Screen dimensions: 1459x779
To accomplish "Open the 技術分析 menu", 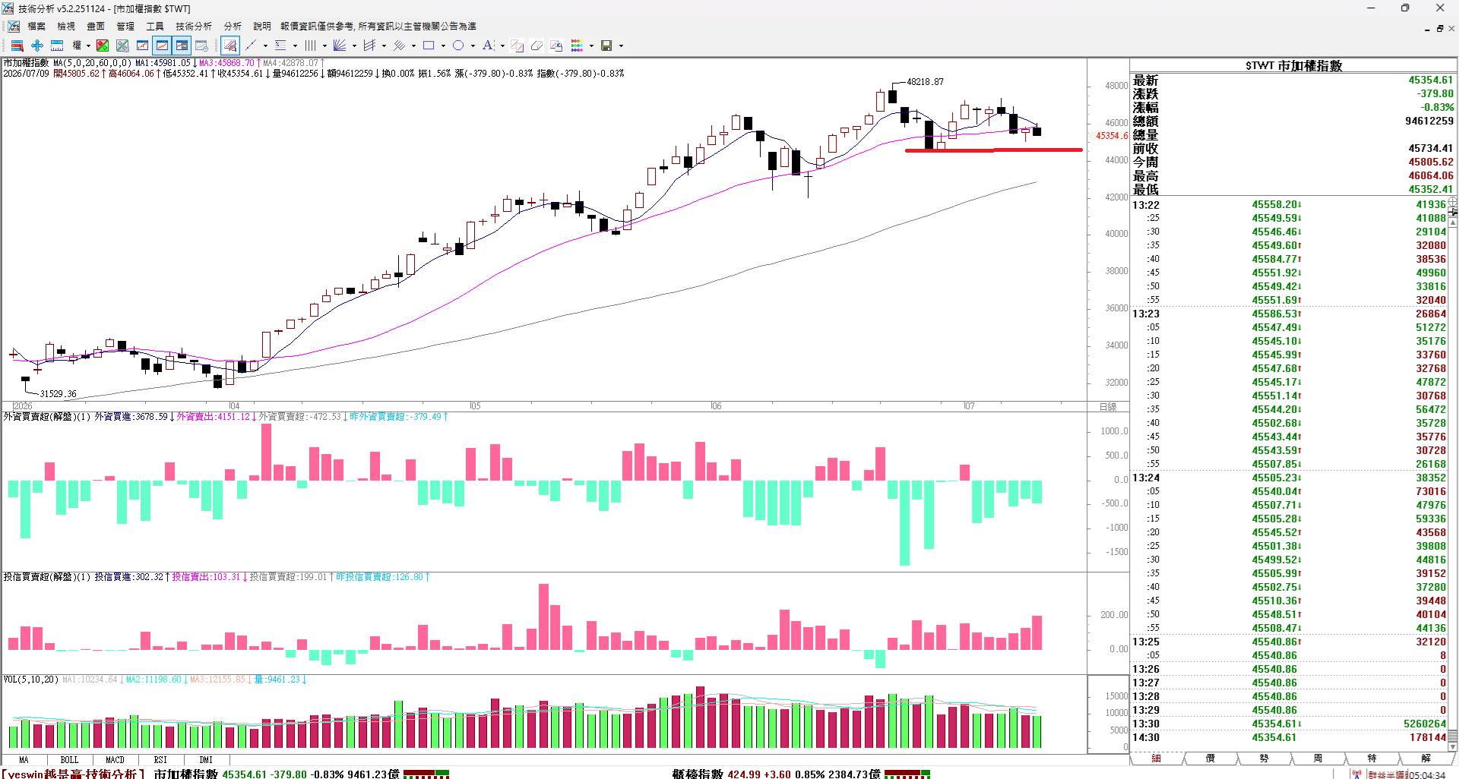I will (x=194, y=26).
